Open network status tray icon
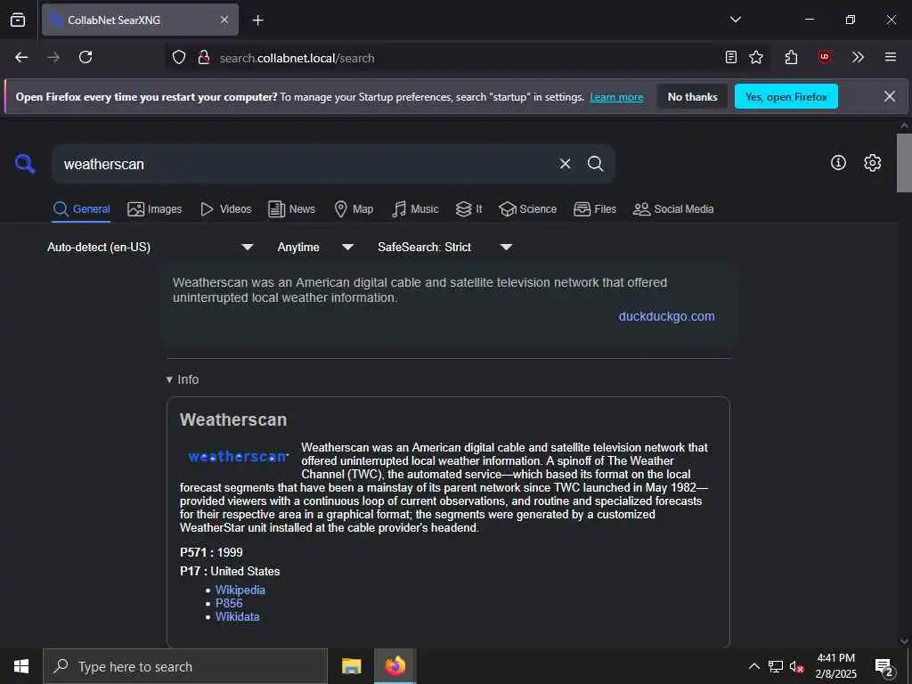Viewport: 912px width, 684px height. (776, 666)
